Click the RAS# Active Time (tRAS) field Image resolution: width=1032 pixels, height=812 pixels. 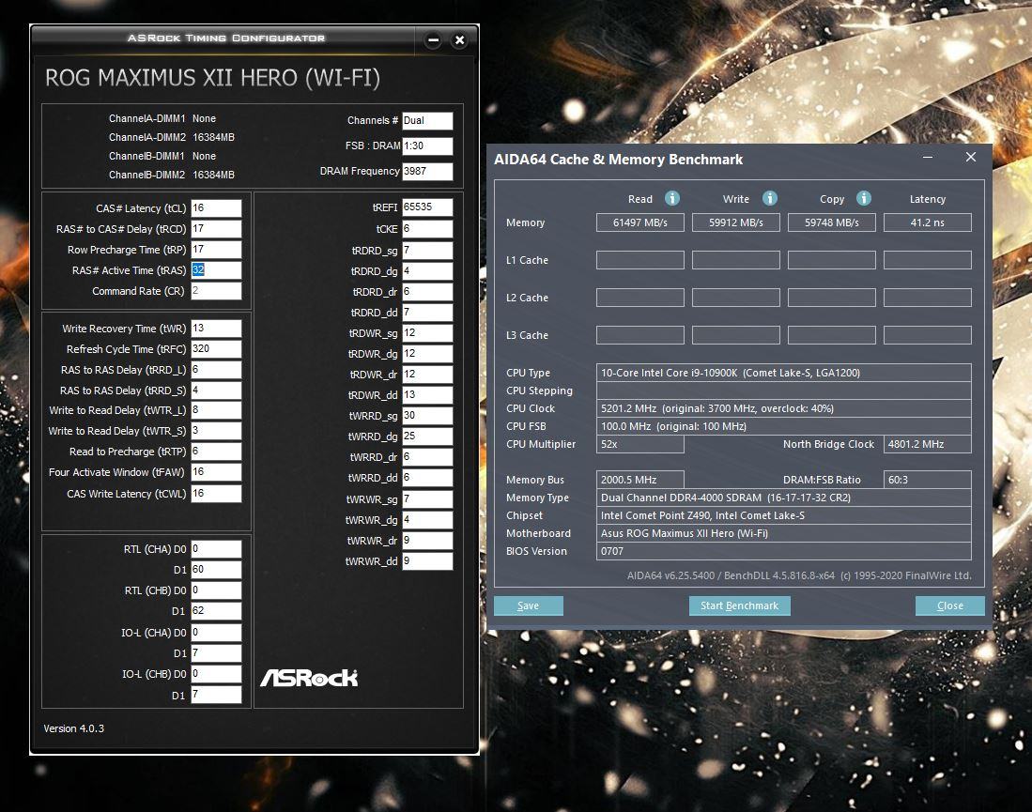(x=216, y=269)
